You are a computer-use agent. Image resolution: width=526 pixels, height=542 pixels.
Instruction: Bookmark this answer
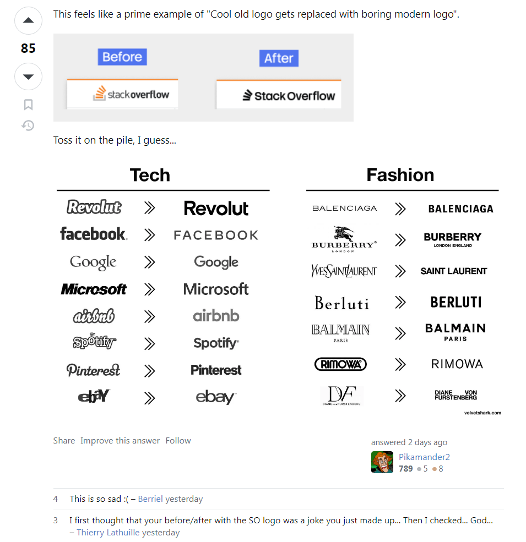tap(28, 105)
